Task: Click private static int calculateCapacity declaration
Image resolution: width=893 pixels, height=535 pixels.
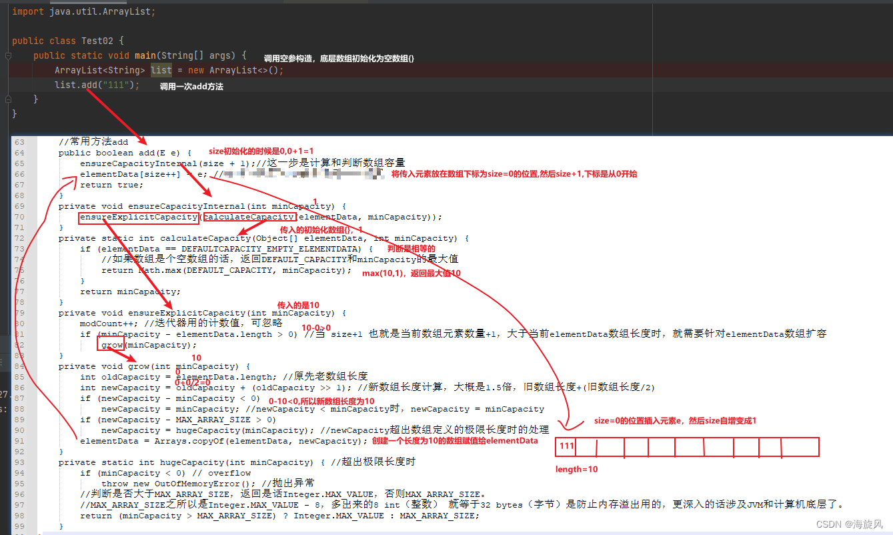Action: point(263,238)
